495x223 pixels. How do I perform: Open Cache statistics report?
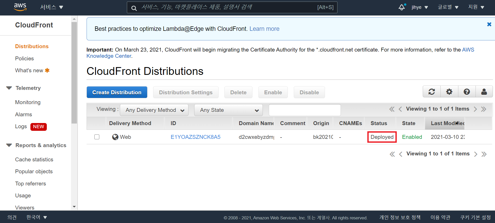[34, 160]
